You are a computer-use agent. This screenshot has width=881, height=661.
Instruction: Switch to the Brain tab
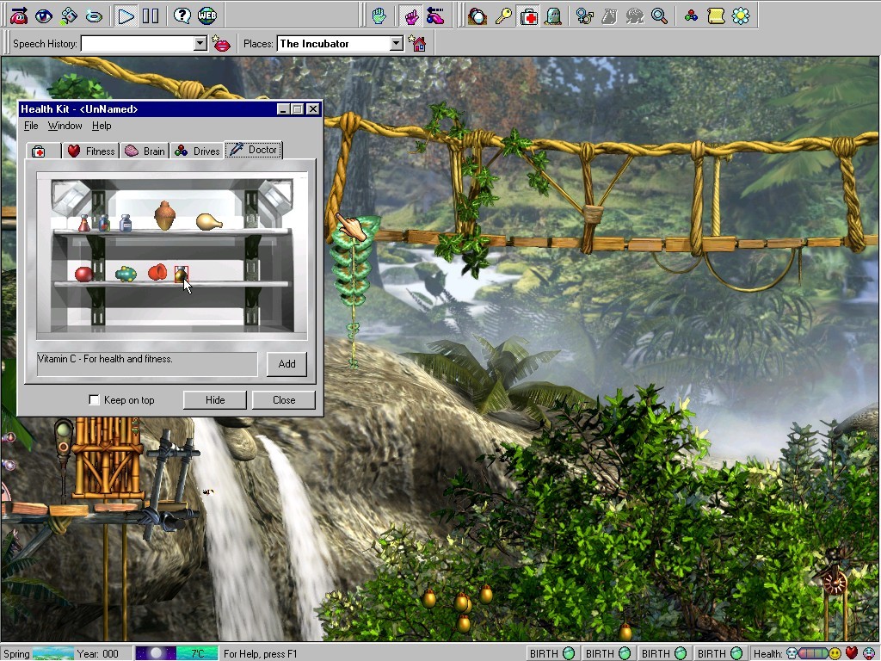tap(145, 151)
